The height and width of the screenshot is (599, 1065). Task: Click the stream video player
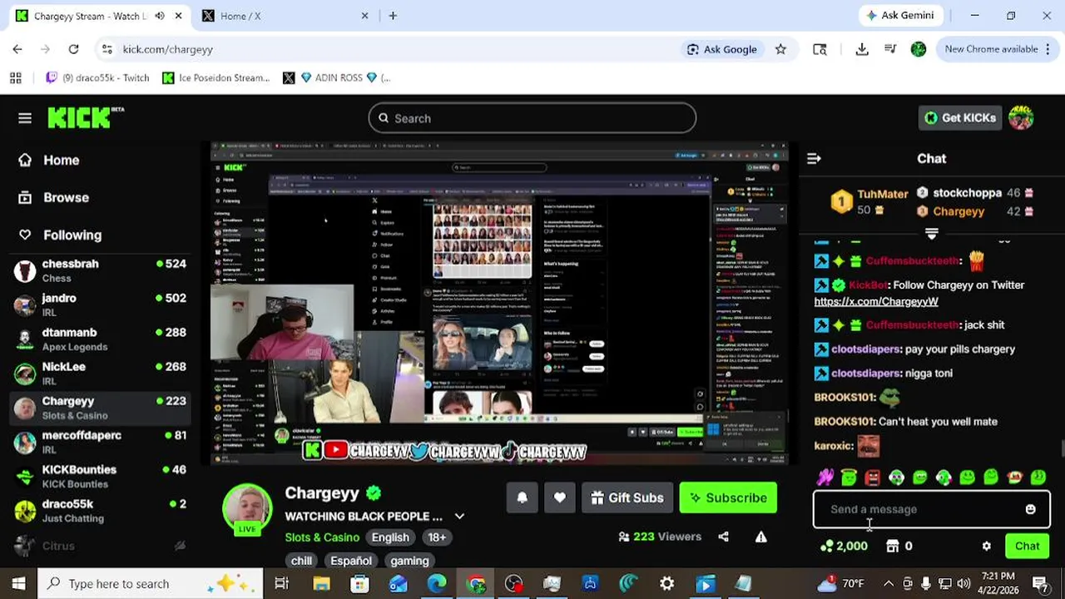[499, 304]
